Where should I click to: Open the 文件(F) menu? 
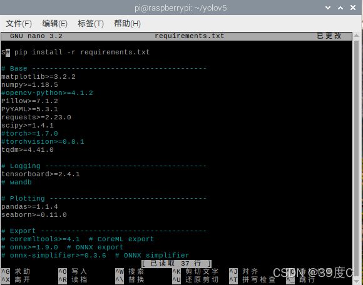(x=19, y=23)
